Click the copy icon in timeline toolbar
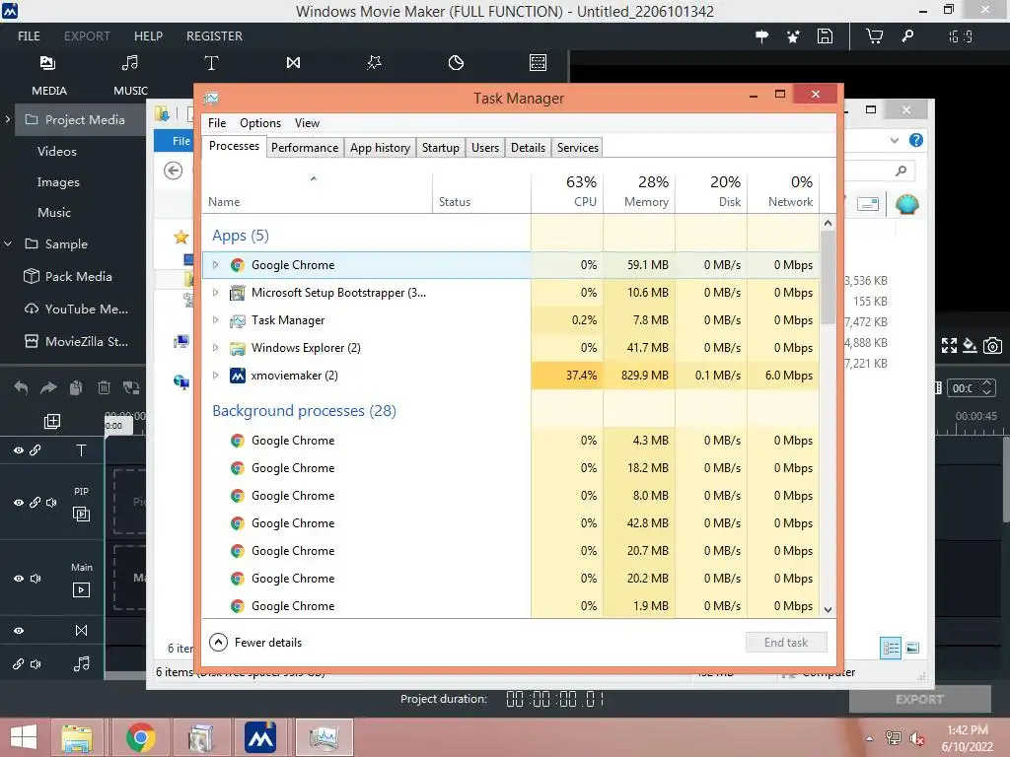Screen dimensions: 1010x757 coord(76,387)
